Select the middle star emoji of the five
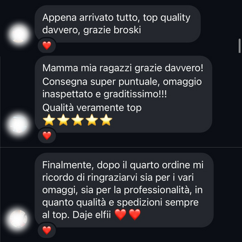 point(77,120)
